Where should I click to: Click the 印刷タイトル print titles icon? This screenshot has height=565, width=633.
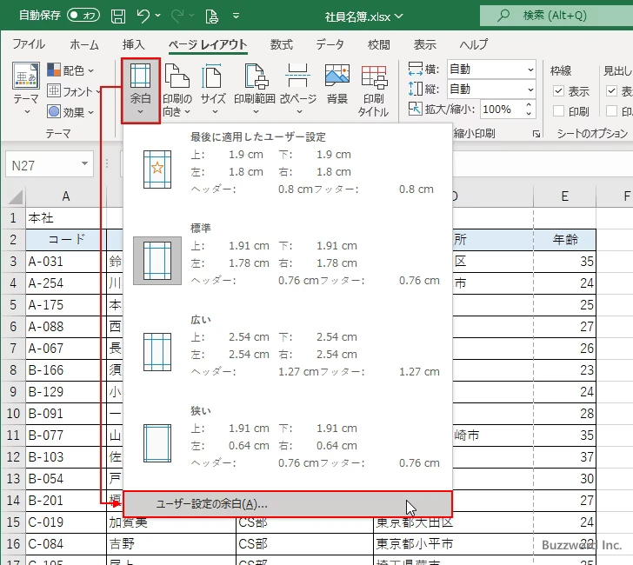[x=374, y=77]
